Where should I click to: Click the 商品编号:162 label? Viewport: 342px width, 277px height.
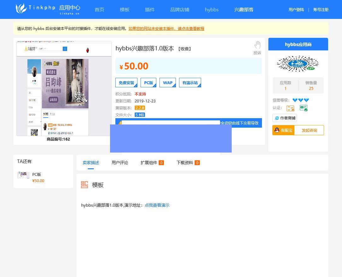coord(58,139)
